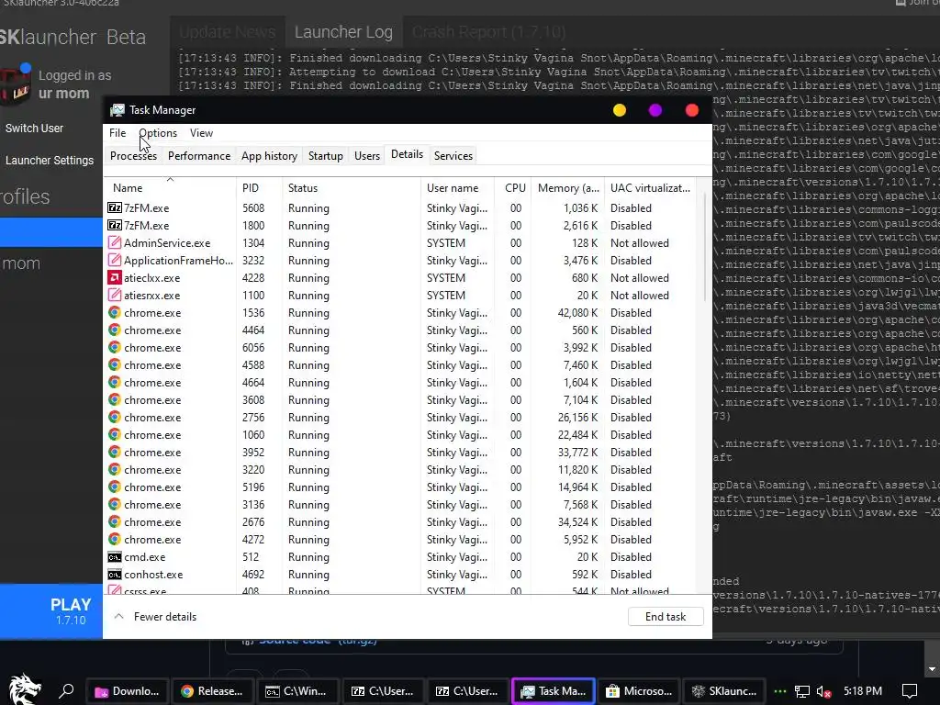Switch to the Services tab
Viewport: 940px width, 705px height.
453,156
